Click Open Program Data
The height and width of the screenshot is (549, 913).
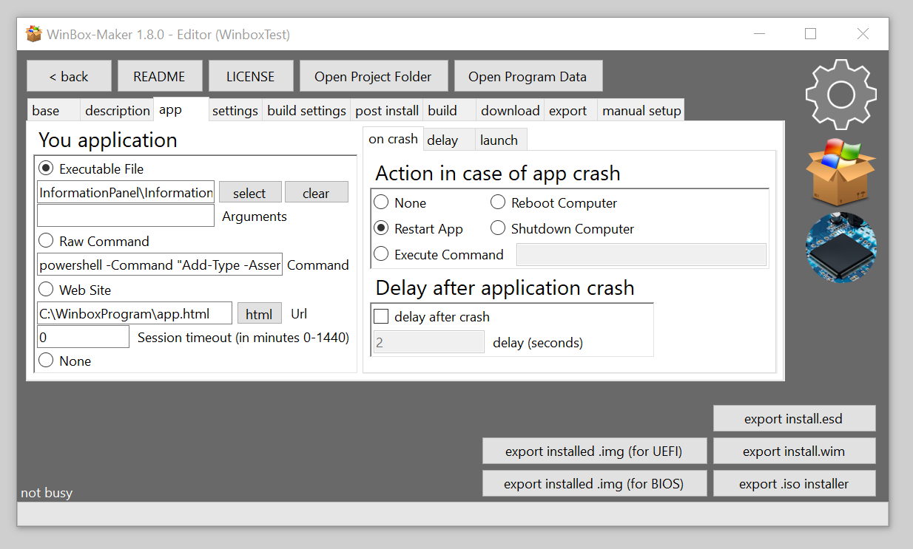click(528, 76)
